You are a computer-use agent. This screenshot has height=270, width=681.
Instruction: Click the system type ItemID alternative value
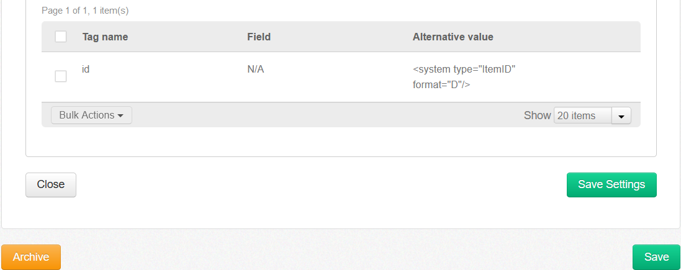tap(464, 70)
